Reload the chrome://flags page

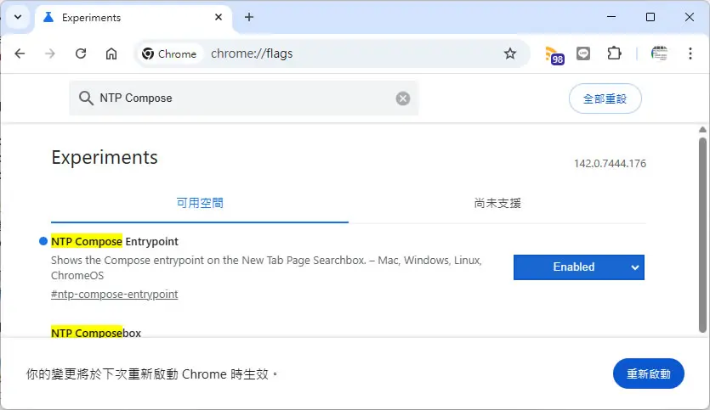pyautogui.click(x=81, y=53)
